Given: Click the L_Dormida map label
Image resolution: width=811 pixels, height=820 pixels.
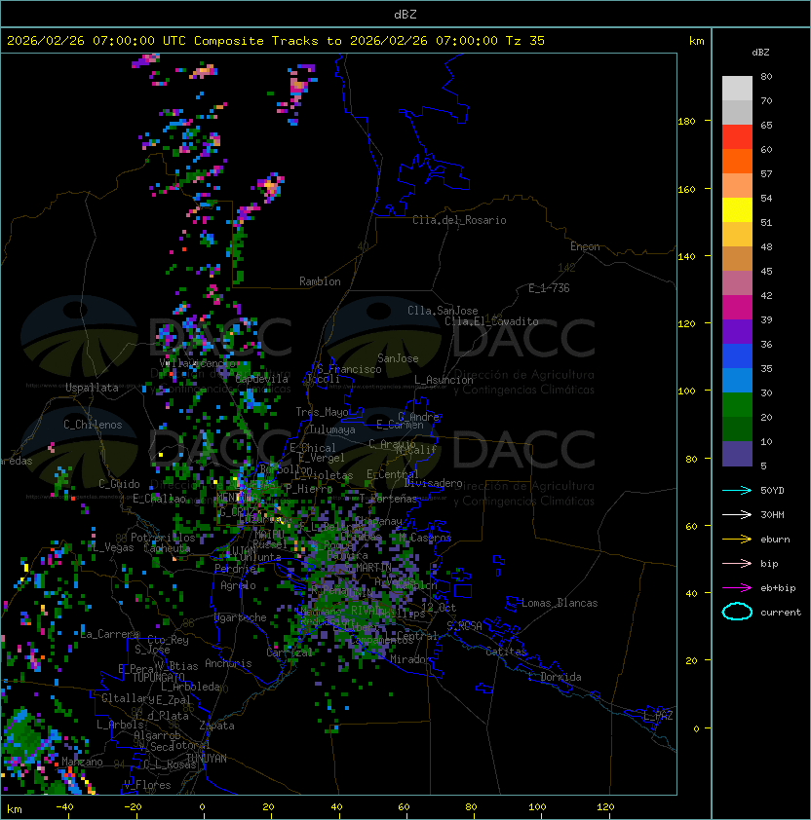Looking at the screenshot, I should tap(555, 677).
